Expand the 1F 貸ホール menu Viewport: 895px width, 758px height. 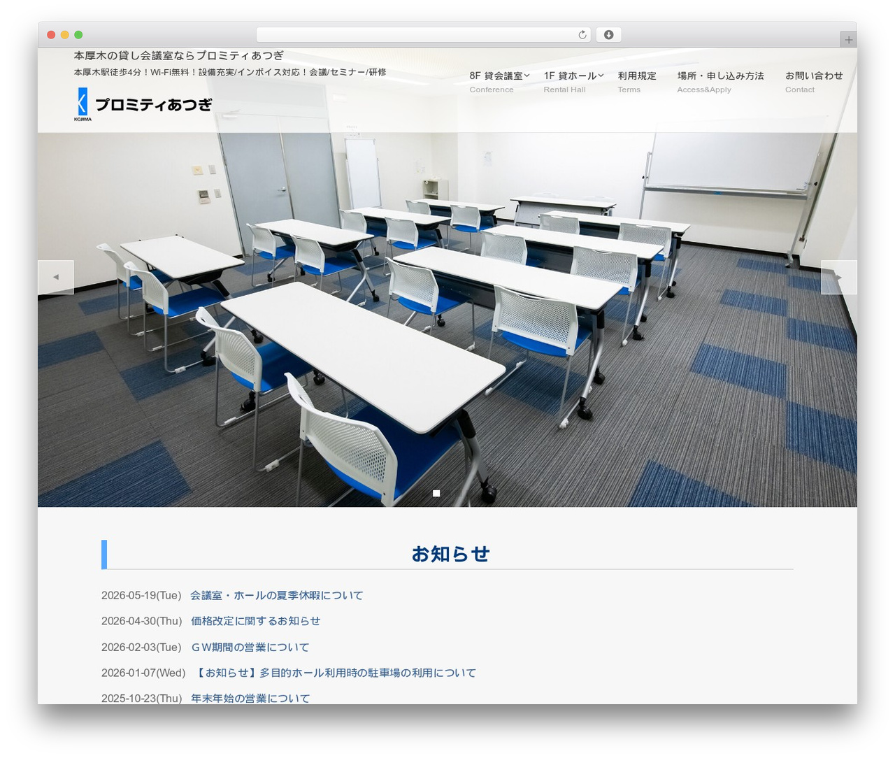point(573,81)
